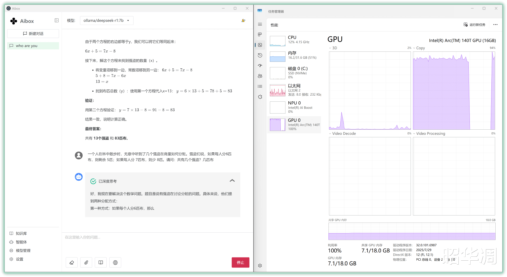Start a new chat with 新建对话
The image size is (507, 277).
33,34
